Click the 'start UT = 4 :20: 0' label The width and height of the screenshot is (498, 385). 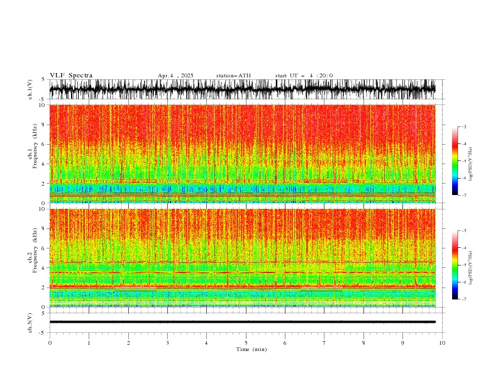pos(304,75)
